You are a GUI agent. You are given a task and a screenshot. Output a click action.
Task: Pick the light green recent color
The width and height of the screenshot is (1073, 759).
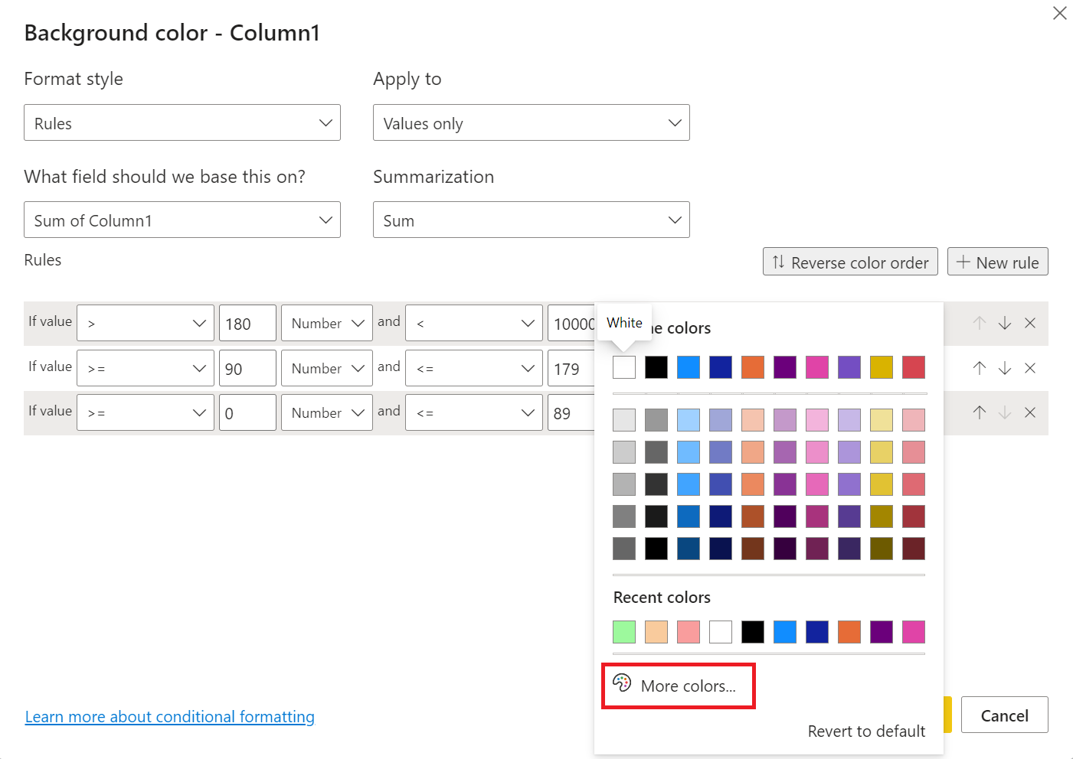coord(624,632)
